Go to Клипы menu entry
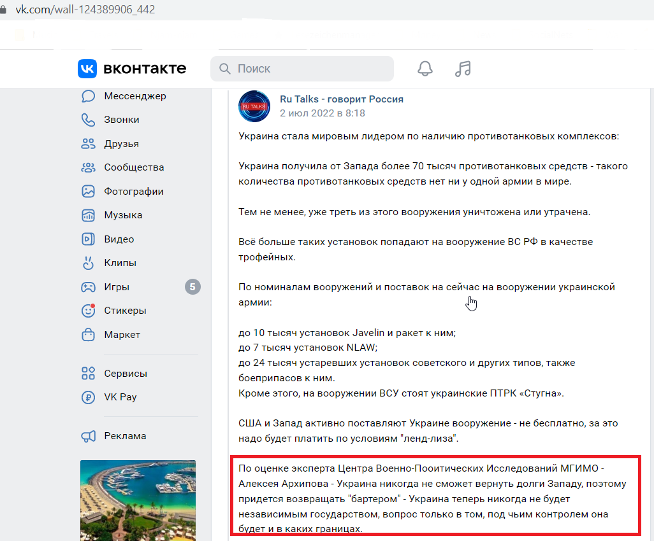The height and width of the screenshot is (541, 654). coord(120,263)
